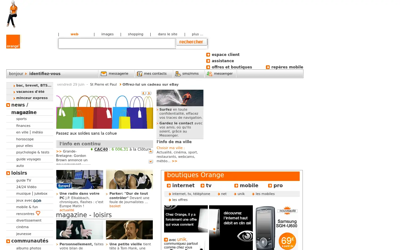Viewport: 400px width, 250px height.
Task: Click the heart icon next to rencontres
Action: click(38, 213)
